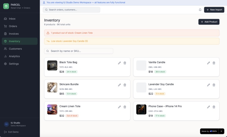Click the Vanilla Candle placeholder image
Image resolution: width=227 pixels, height=137 pixels.
pyautogui.click(x=141, y=65)
